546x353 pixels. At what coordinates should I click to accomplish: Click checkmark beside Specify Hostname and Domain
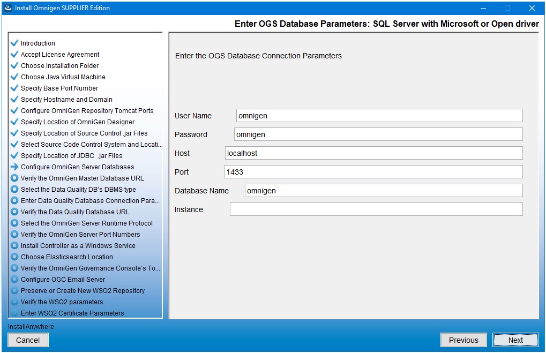[14, 99]
